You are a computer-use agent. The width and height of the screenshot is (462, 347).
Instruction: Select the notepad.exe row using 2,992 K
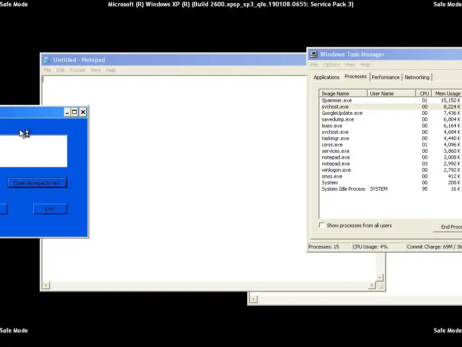point(391,164)
